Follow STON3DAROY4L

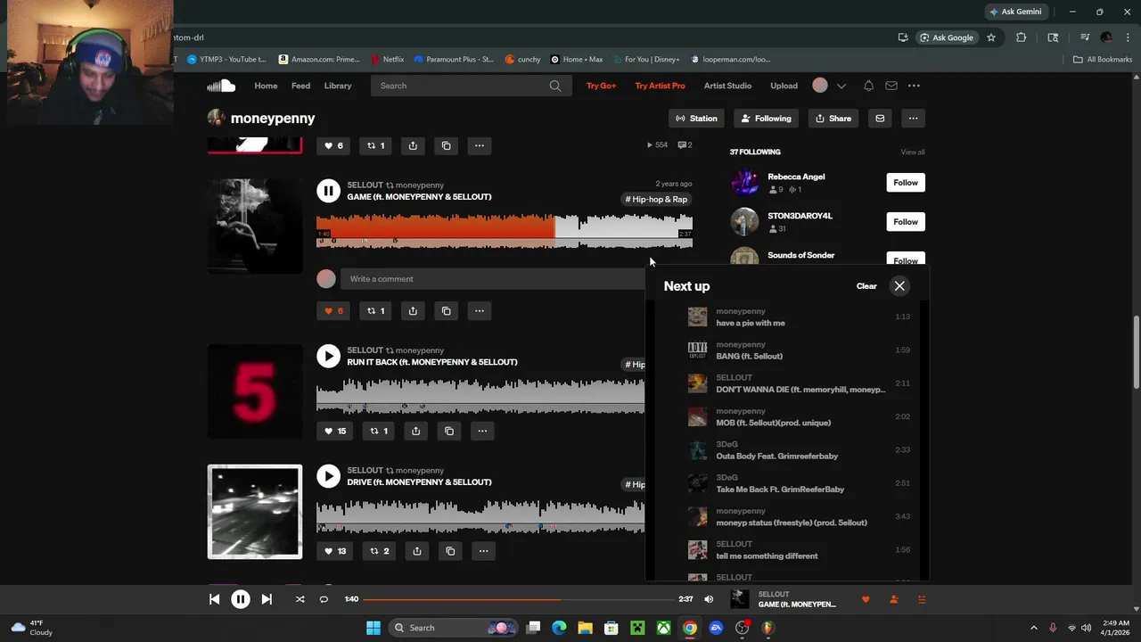tap(906, 222)
